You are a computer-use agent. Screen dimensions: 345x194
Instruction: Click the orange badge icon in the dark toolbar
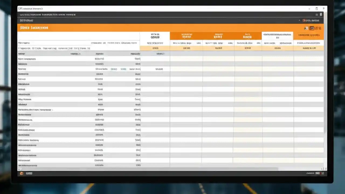304,20
